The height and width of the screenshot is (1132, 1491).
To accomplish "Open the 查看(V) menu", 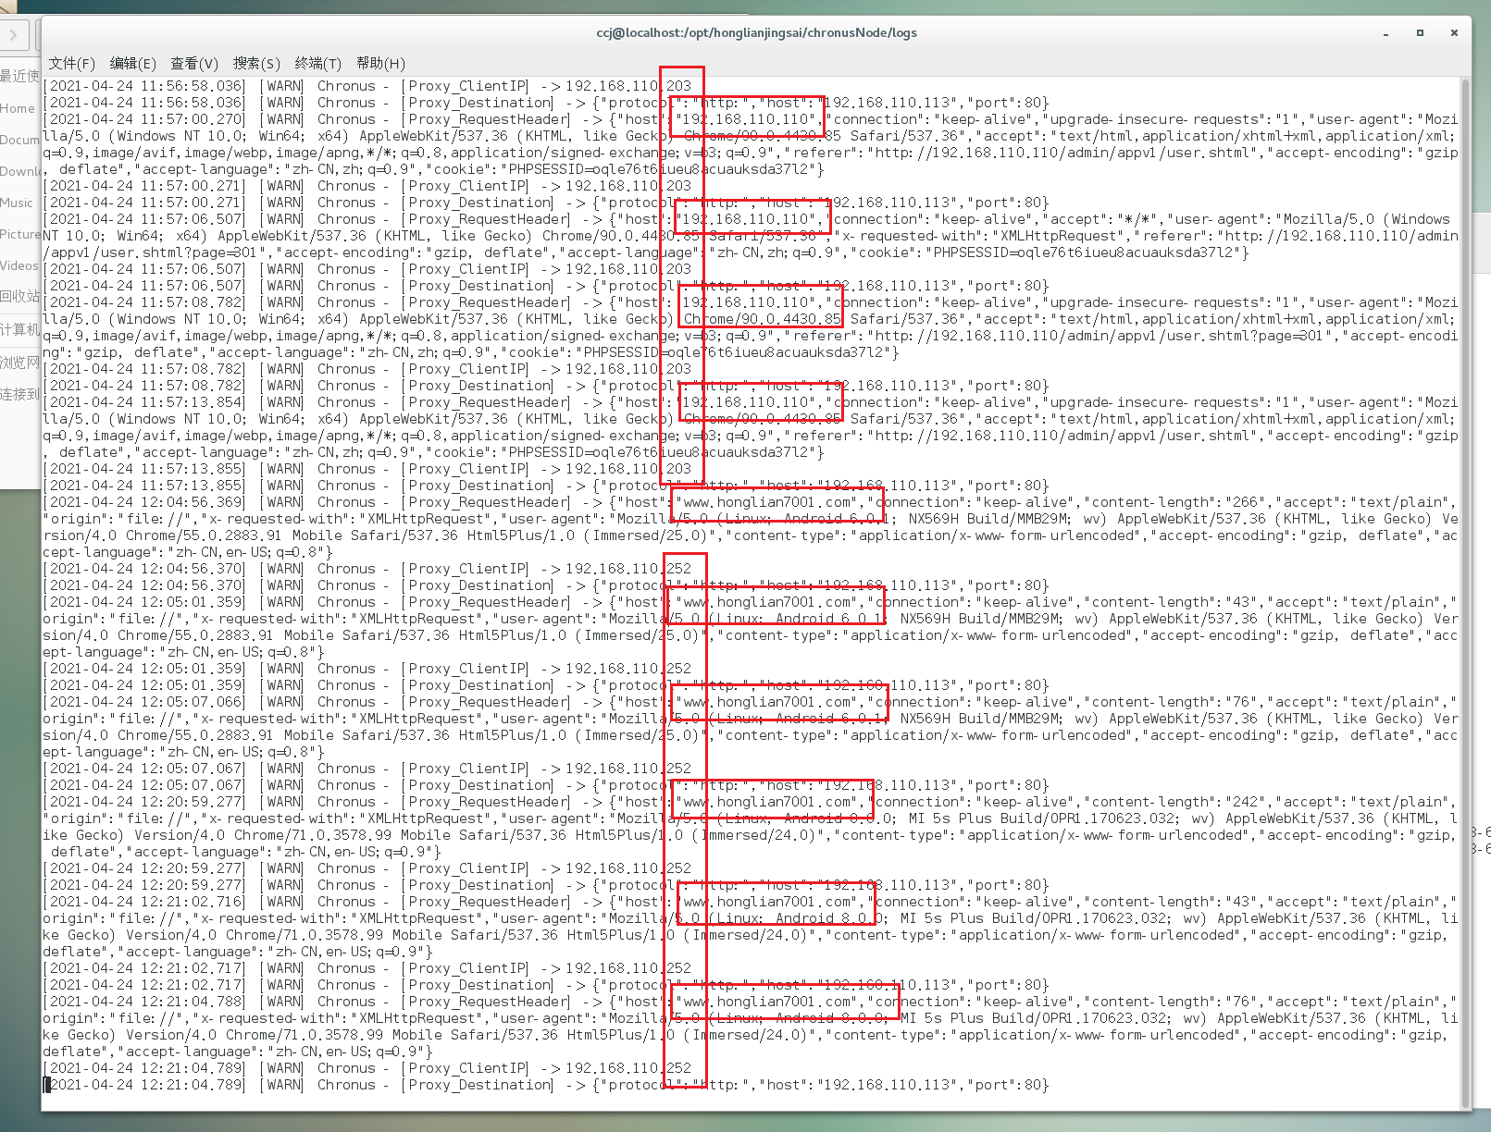I will (x=193, y=63).
